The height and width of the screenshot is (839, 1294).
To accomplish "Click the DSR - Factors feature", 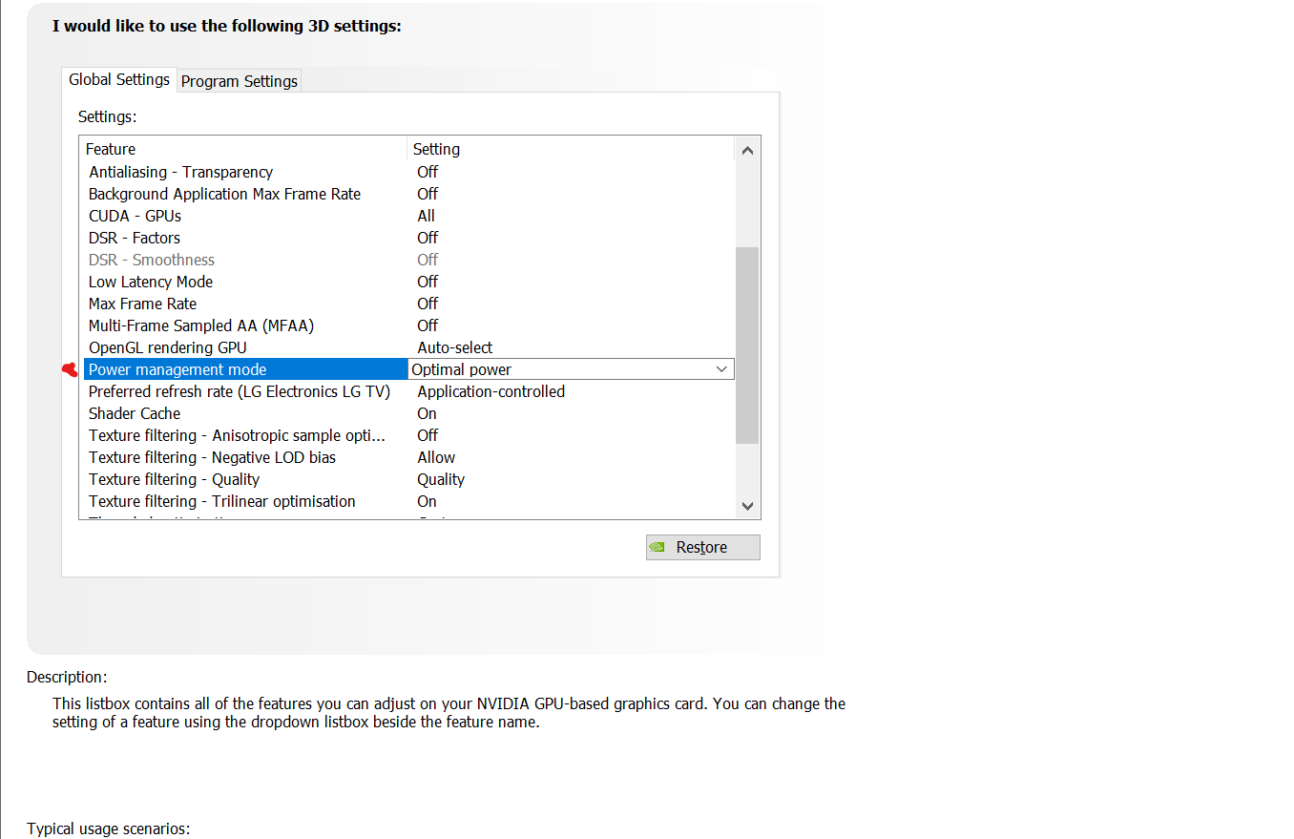I will pyautogui.click(x=134, y=238).
